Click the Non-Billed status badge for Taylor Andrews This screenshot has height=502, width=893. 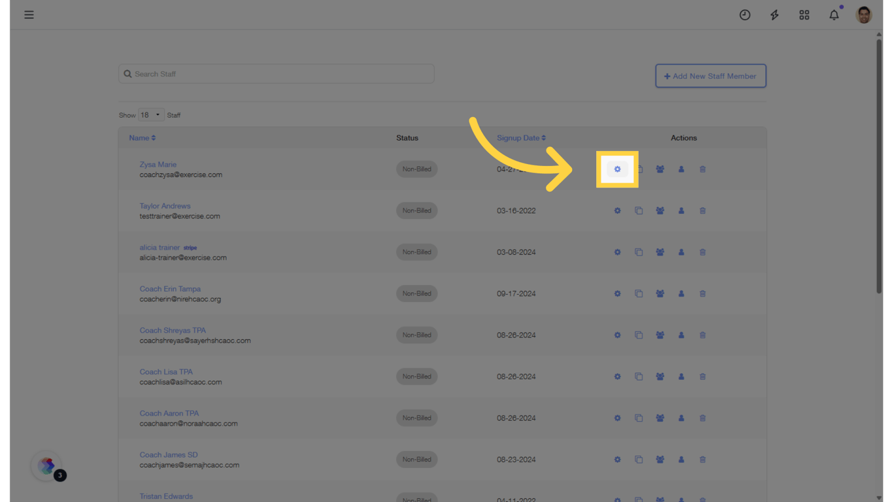pos(416,210)
